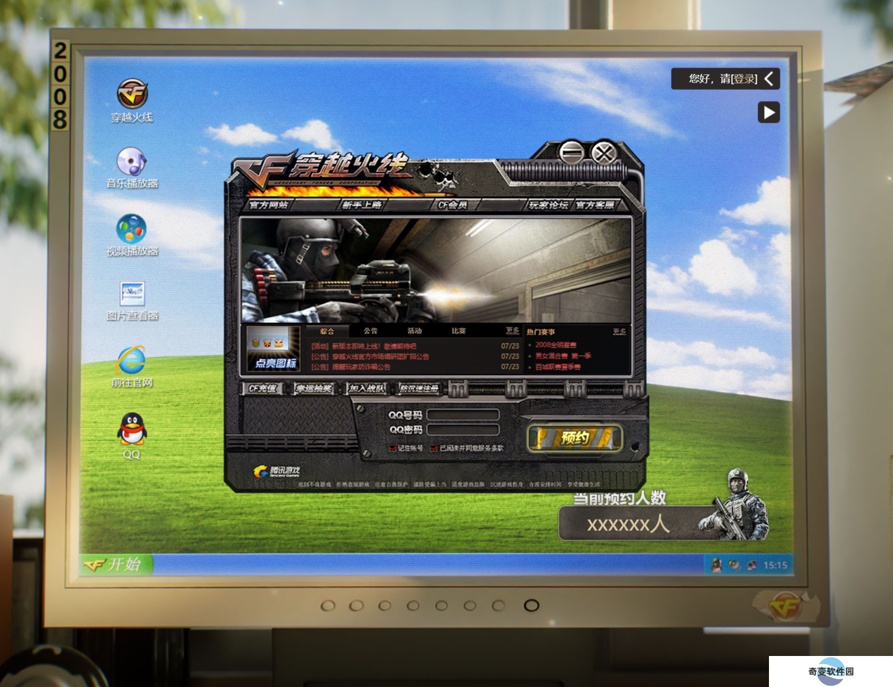
Task: Open the 百城联赛夏季赛 event
Action: (x=558, y=367)
